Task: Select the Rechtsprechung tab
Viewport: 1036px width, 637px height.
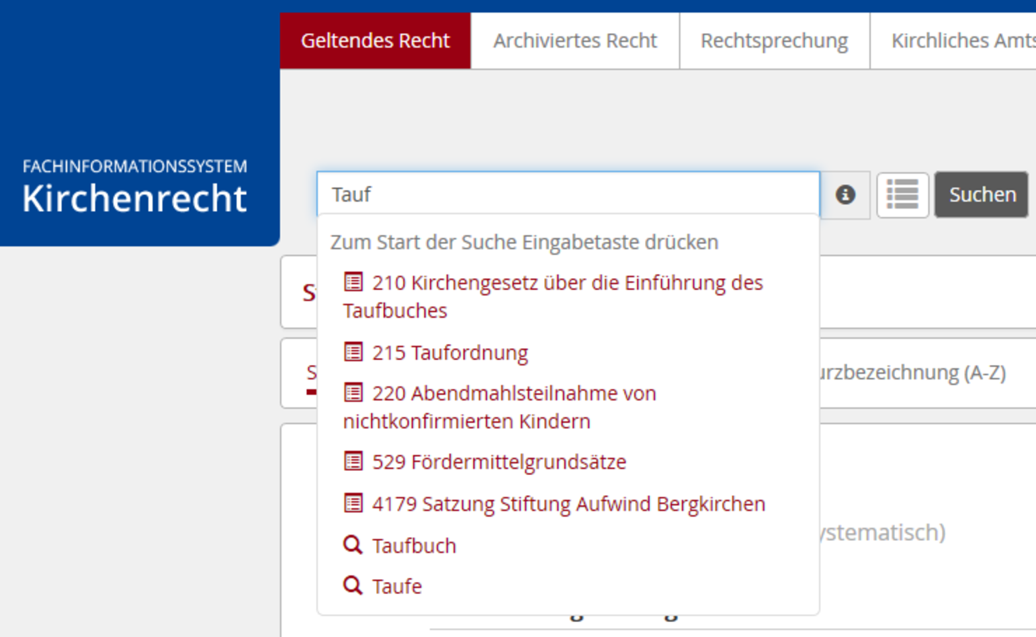Action: (x=774, y=40)
